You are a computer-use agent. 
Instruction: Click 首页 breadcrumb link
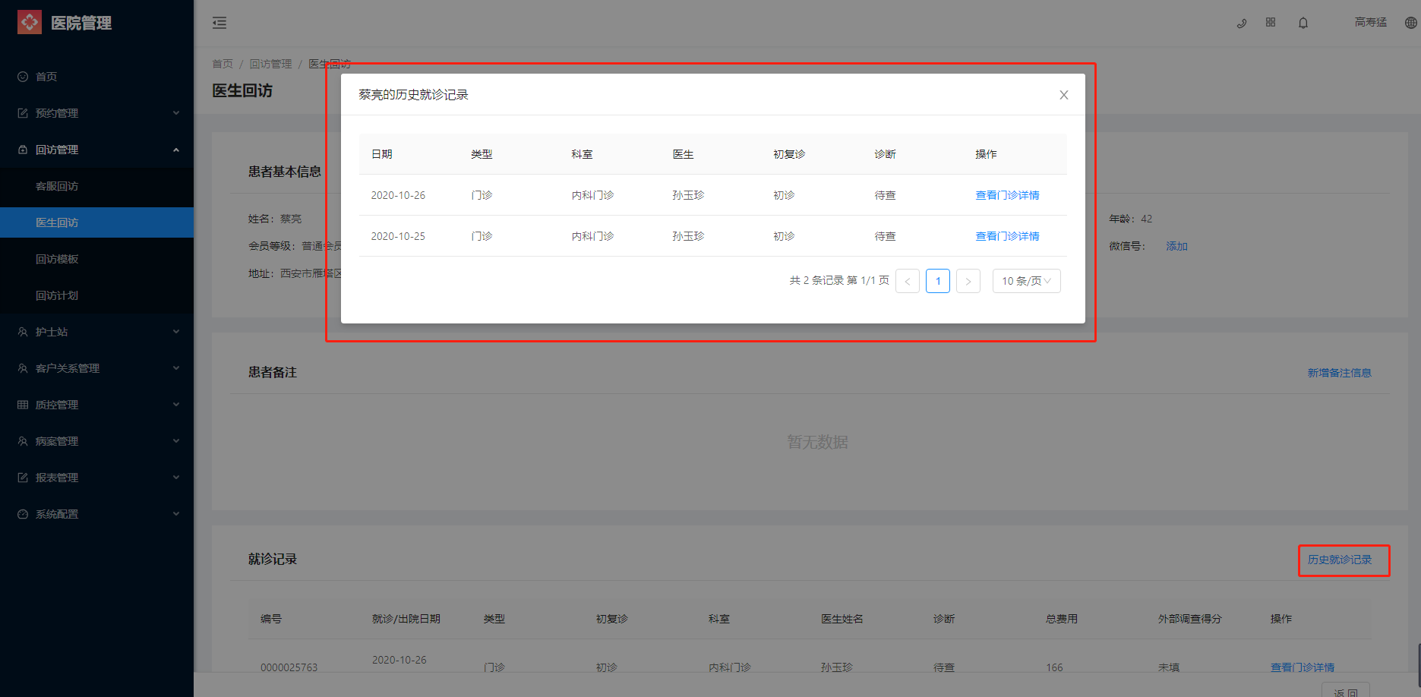[223, 64]
